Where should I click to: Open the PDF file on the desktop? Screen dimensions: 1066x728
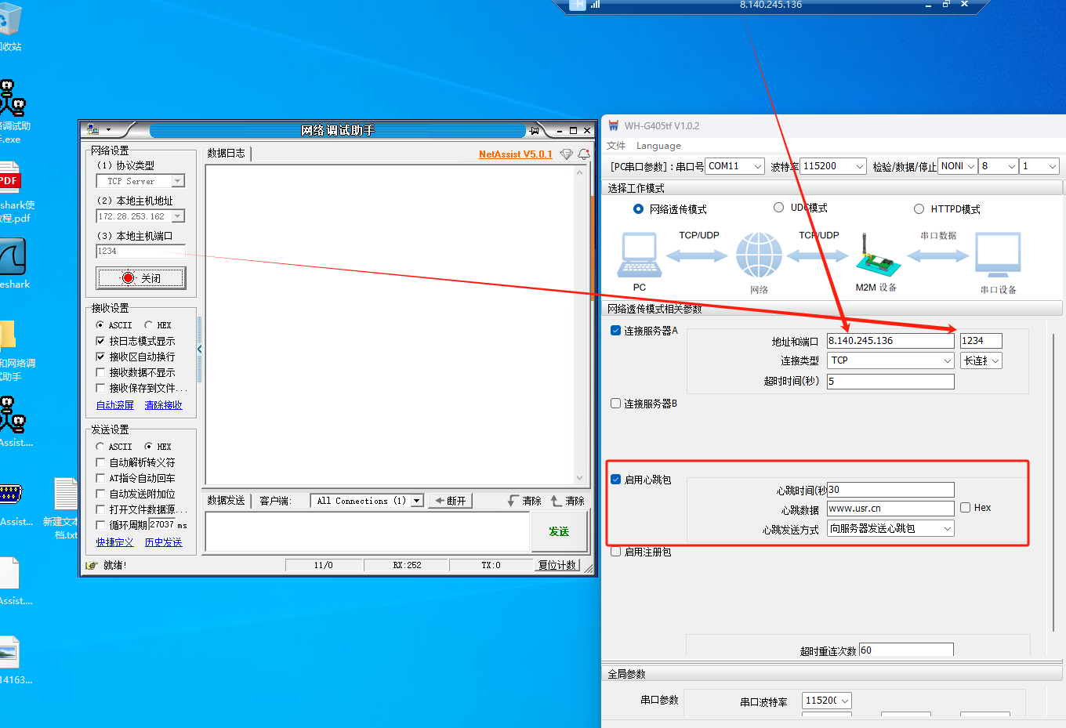coord(9,180)
